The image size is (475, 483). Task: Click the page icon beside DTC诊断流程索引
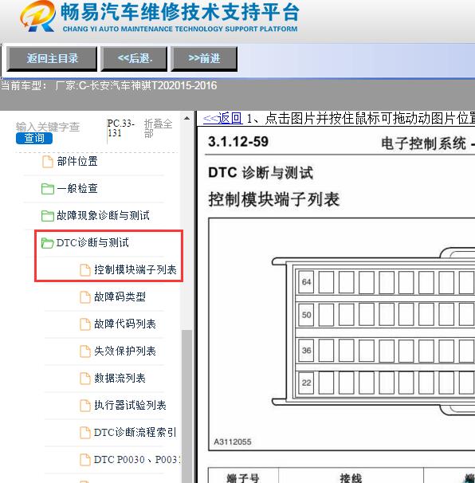[85, 433]
